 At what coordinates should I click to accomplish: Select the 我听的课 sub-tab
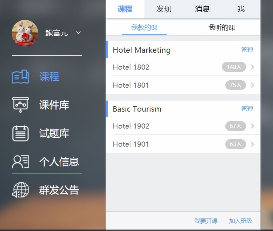(222, 28)
